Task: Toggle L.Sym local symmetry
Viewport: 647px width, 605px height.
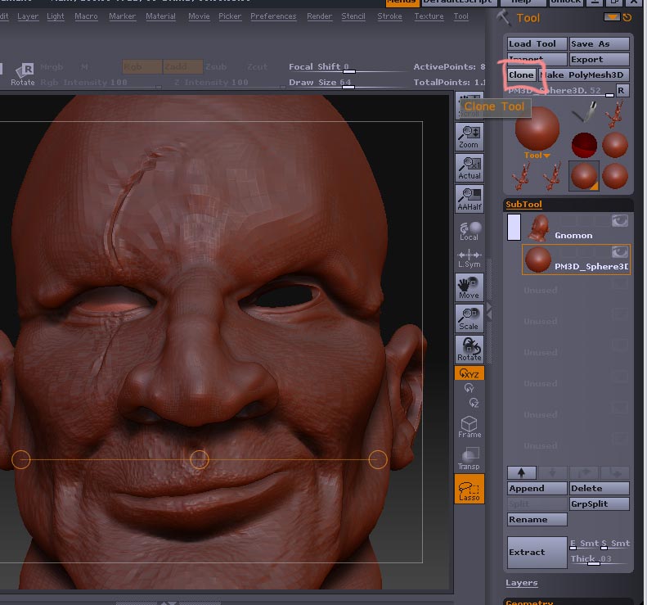Action: [x=470, y=259]
